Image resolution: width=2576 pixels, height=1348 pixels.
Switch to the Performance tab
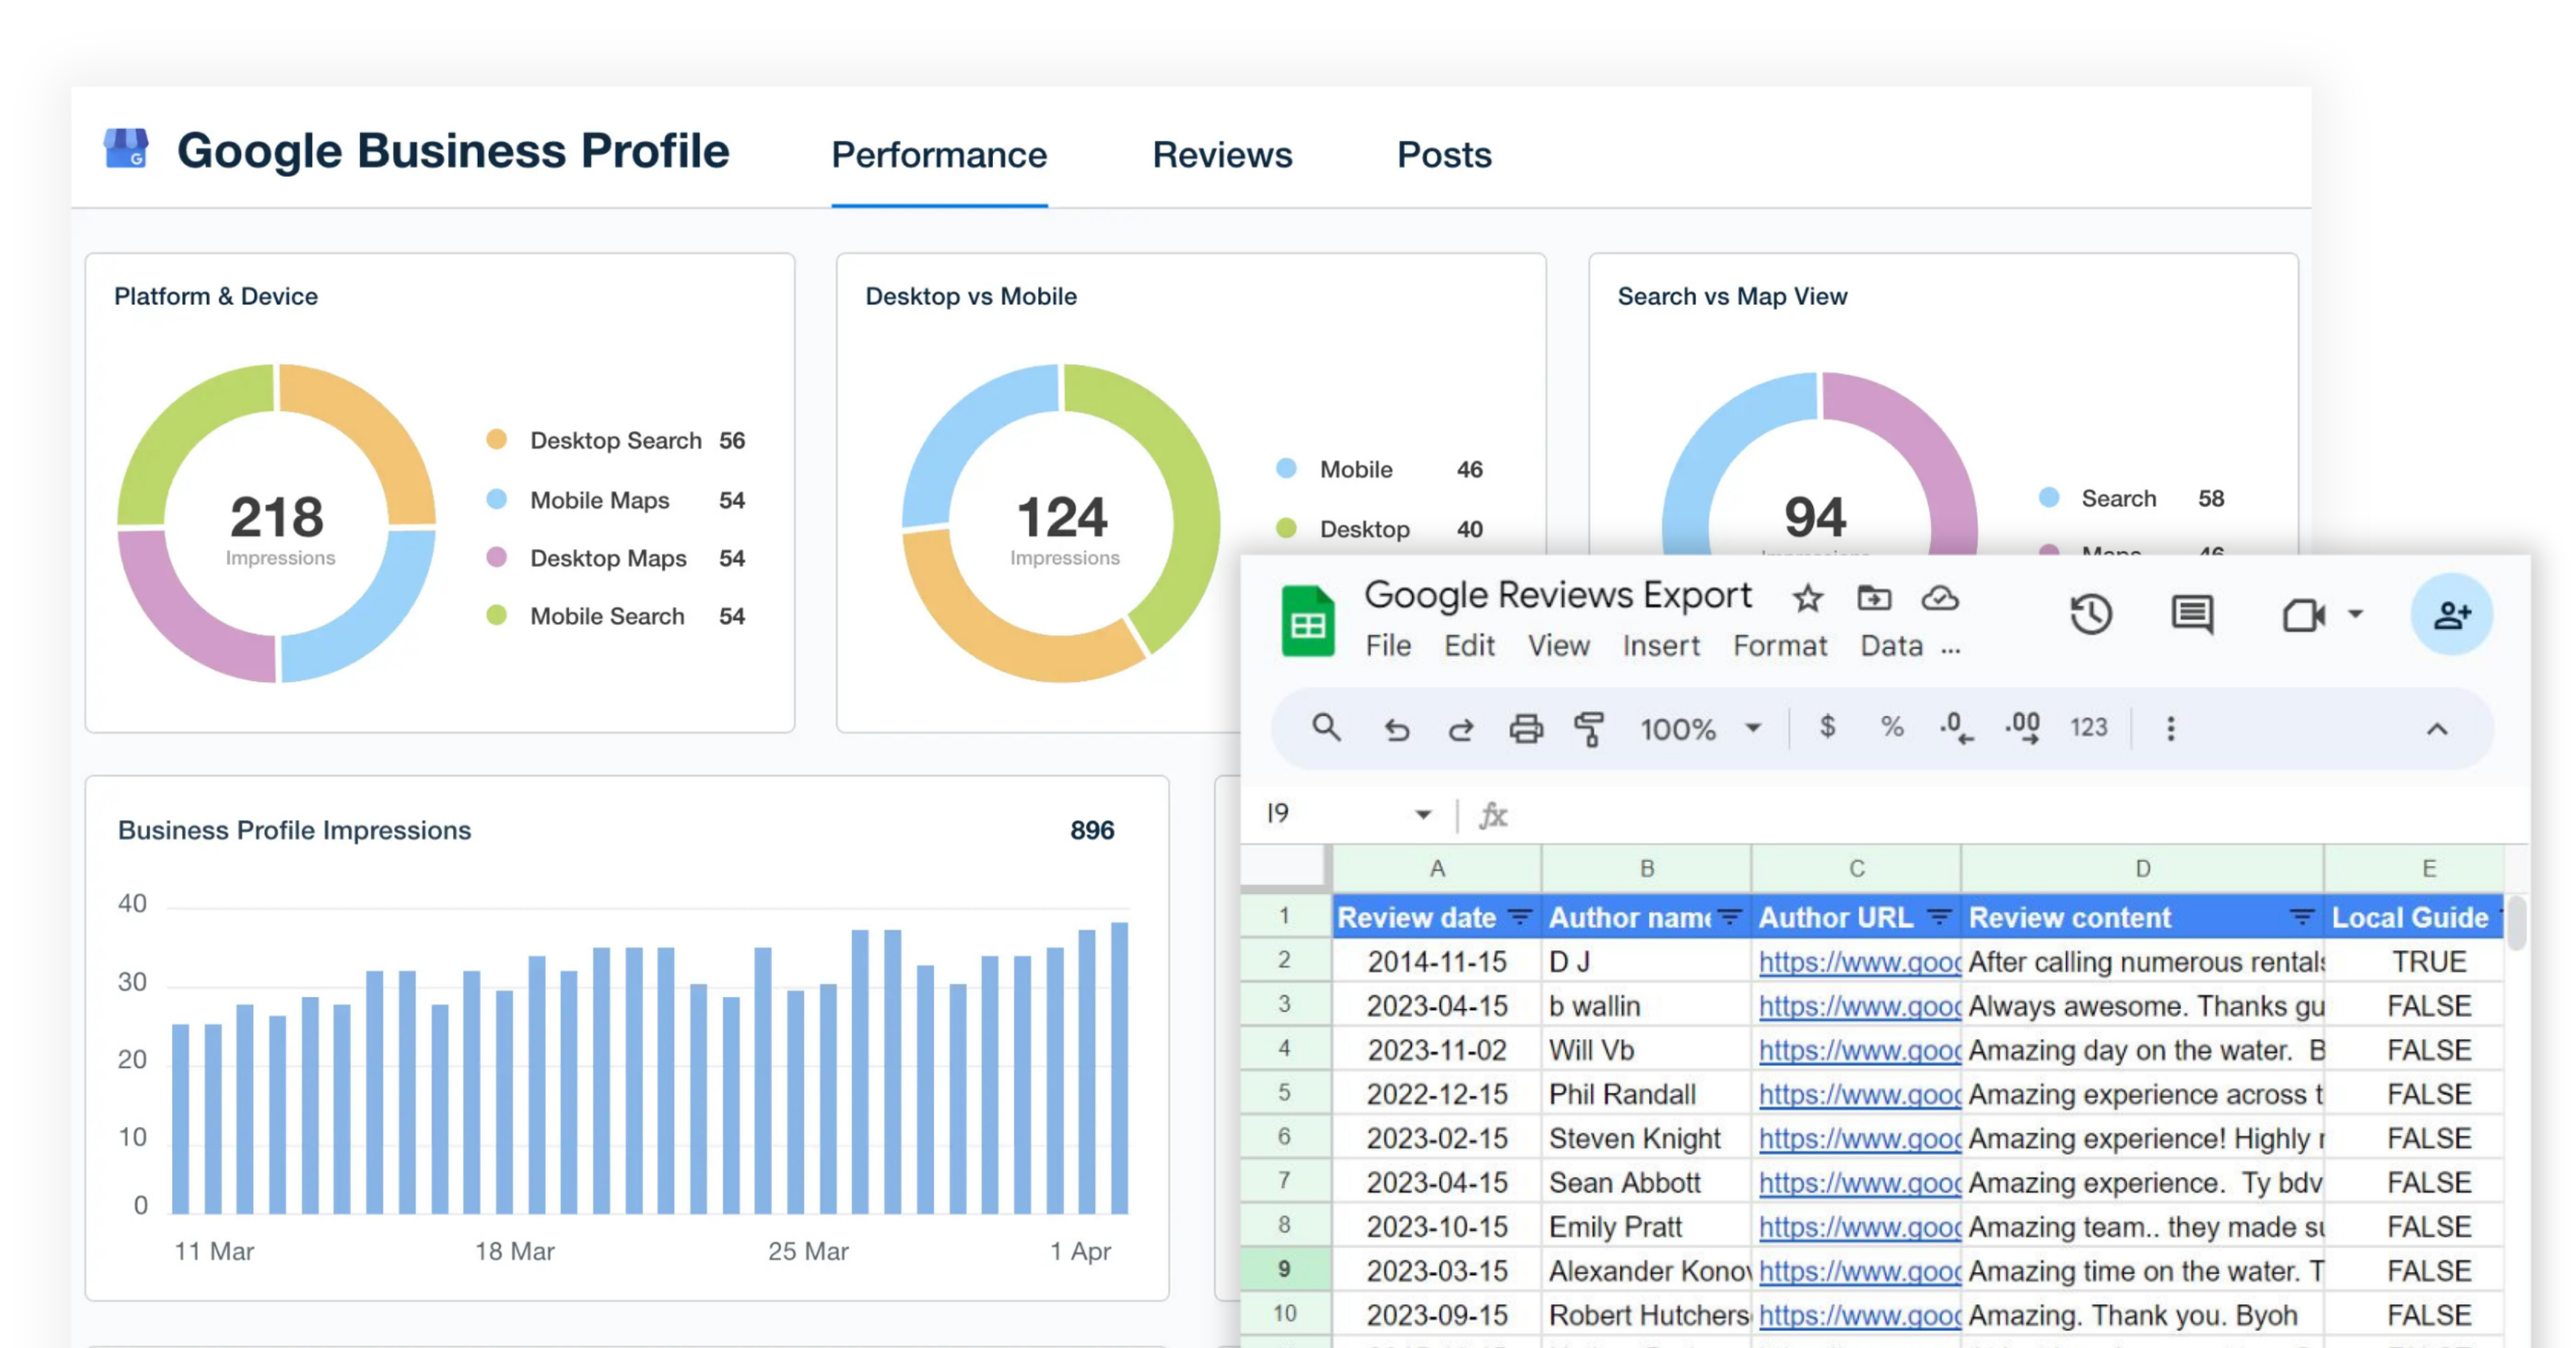[x=939, y=155]
